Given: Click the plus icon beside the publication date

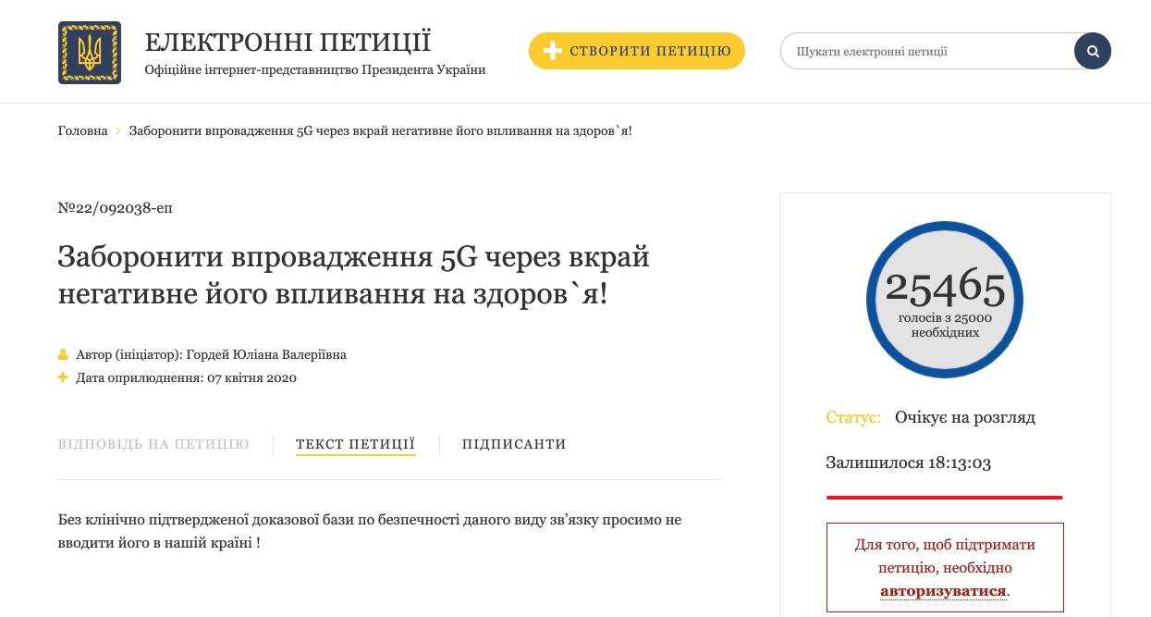Looking at the screenshot, I should pos(63,377).
